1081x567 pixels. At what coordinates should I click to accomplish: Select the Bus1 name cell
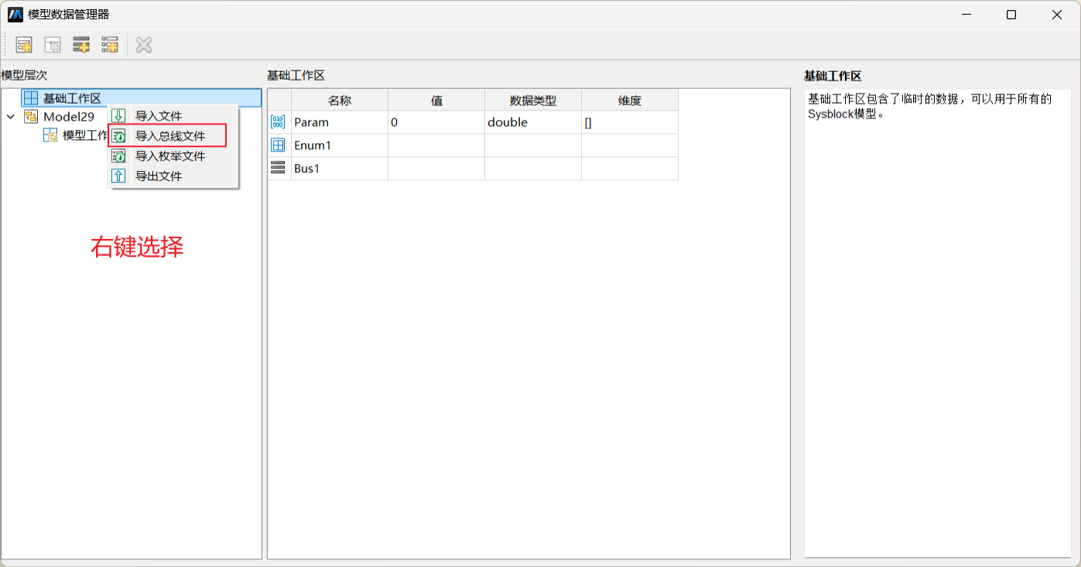[340, 168]
